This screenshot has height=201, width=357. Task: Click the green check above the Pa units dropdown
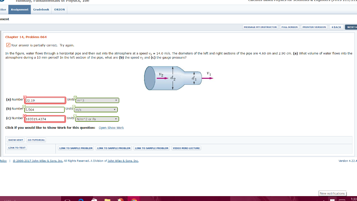pyautogui.click(x=75, y=116)
